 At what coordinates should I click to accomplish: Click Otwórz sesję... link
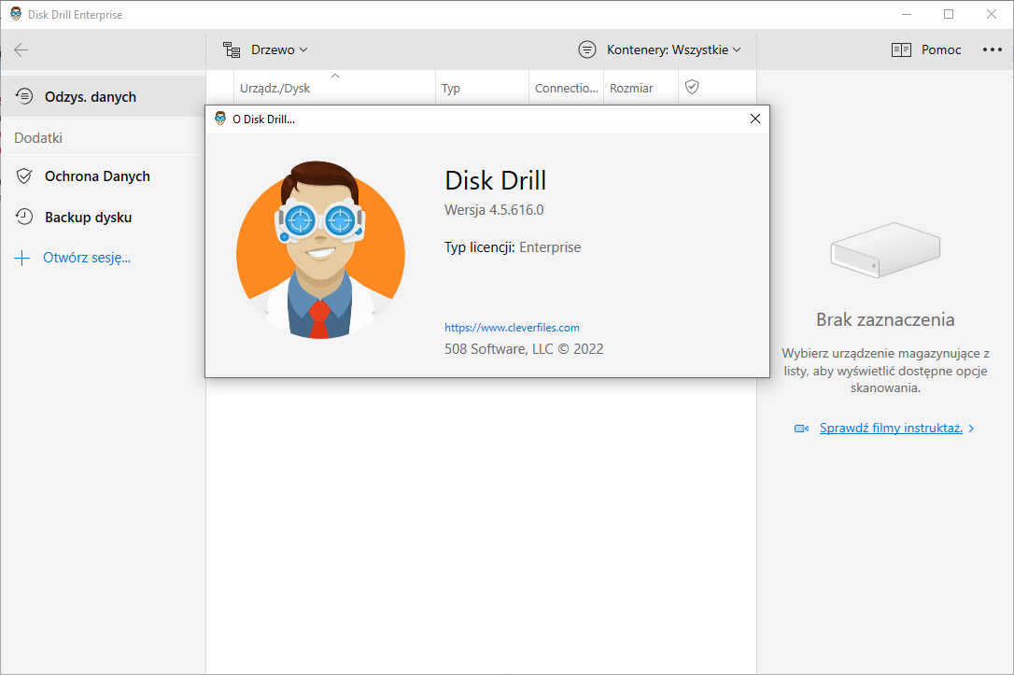pyautogui.click(x=87, y=258)
